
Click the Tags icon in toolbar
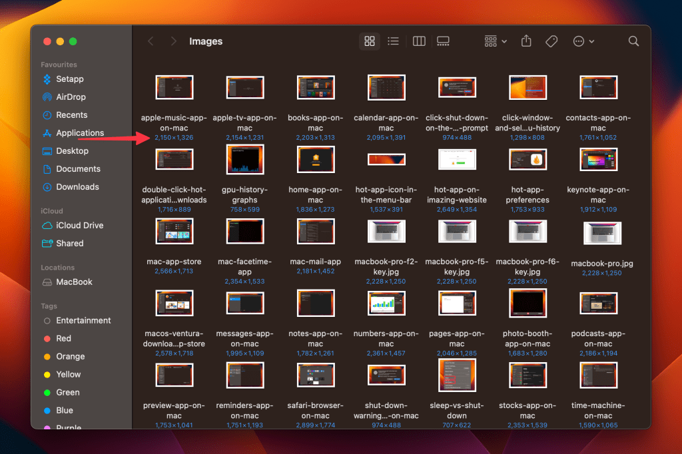(551, 41)
